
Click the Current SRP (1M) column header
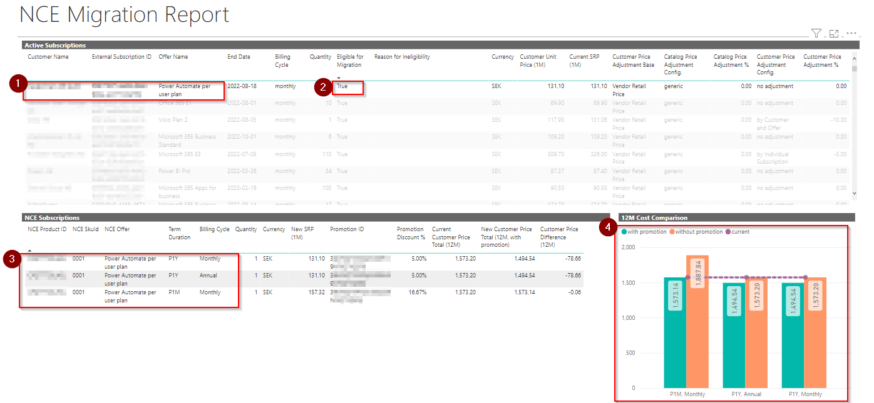pos(584,61)
